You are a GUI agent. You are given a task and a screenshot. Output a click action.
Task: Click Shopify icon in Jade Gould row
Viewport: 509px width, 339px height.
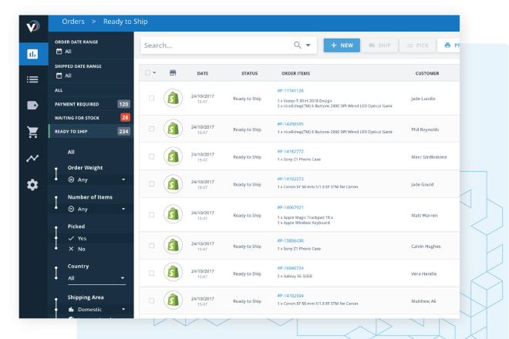tap(173, 183)
